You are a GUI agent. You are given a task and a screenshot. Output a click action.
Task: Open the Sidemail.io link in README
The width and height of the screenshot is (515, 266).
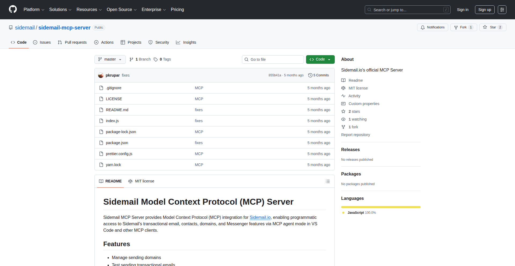point(260,218)
